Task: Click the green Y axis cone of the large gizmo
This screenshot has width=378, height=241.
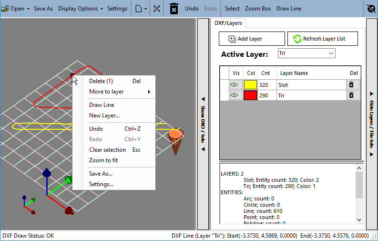Action: pos(69,179)
